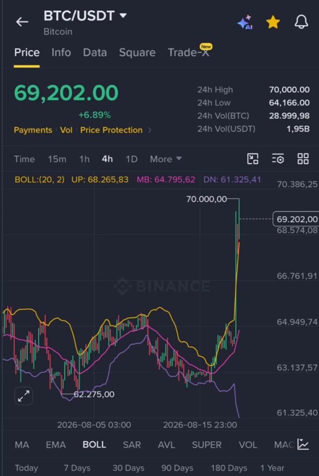Viewport: 319px width, 476px height.
Task: Select the 4h chart interval
Action: (108, 159)
